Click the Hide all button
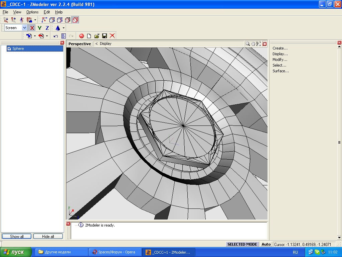This screenshot has height=257, width=342. coord(48,236)
